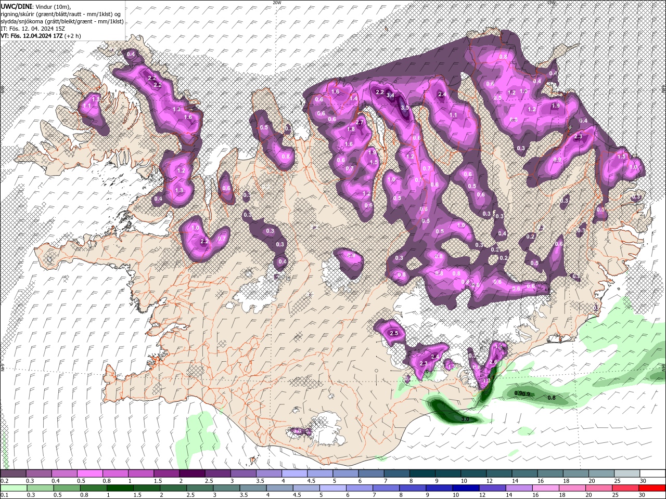Click the 0.2 label starting the snow scale
Viewport: 666px width, 499px height.
[x=4, y=481]
